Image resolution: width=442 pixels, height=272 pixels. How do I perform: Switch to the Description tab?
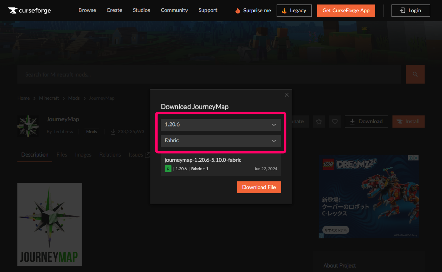pyautogui.click(x=35, y=155)
